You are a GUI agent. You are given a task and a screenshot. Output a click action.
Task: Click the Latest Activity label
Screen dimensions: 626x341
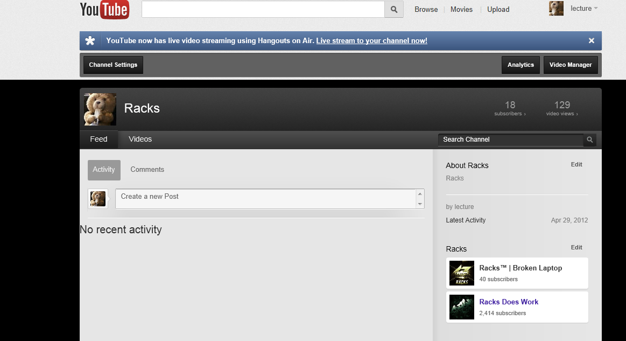(466, 220)
